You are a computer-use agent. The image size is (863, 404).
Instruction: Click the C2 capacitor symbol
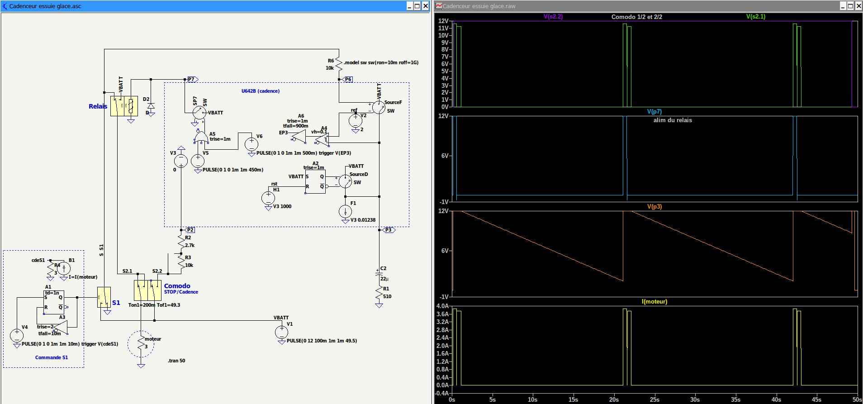click(x=379, y=273)
